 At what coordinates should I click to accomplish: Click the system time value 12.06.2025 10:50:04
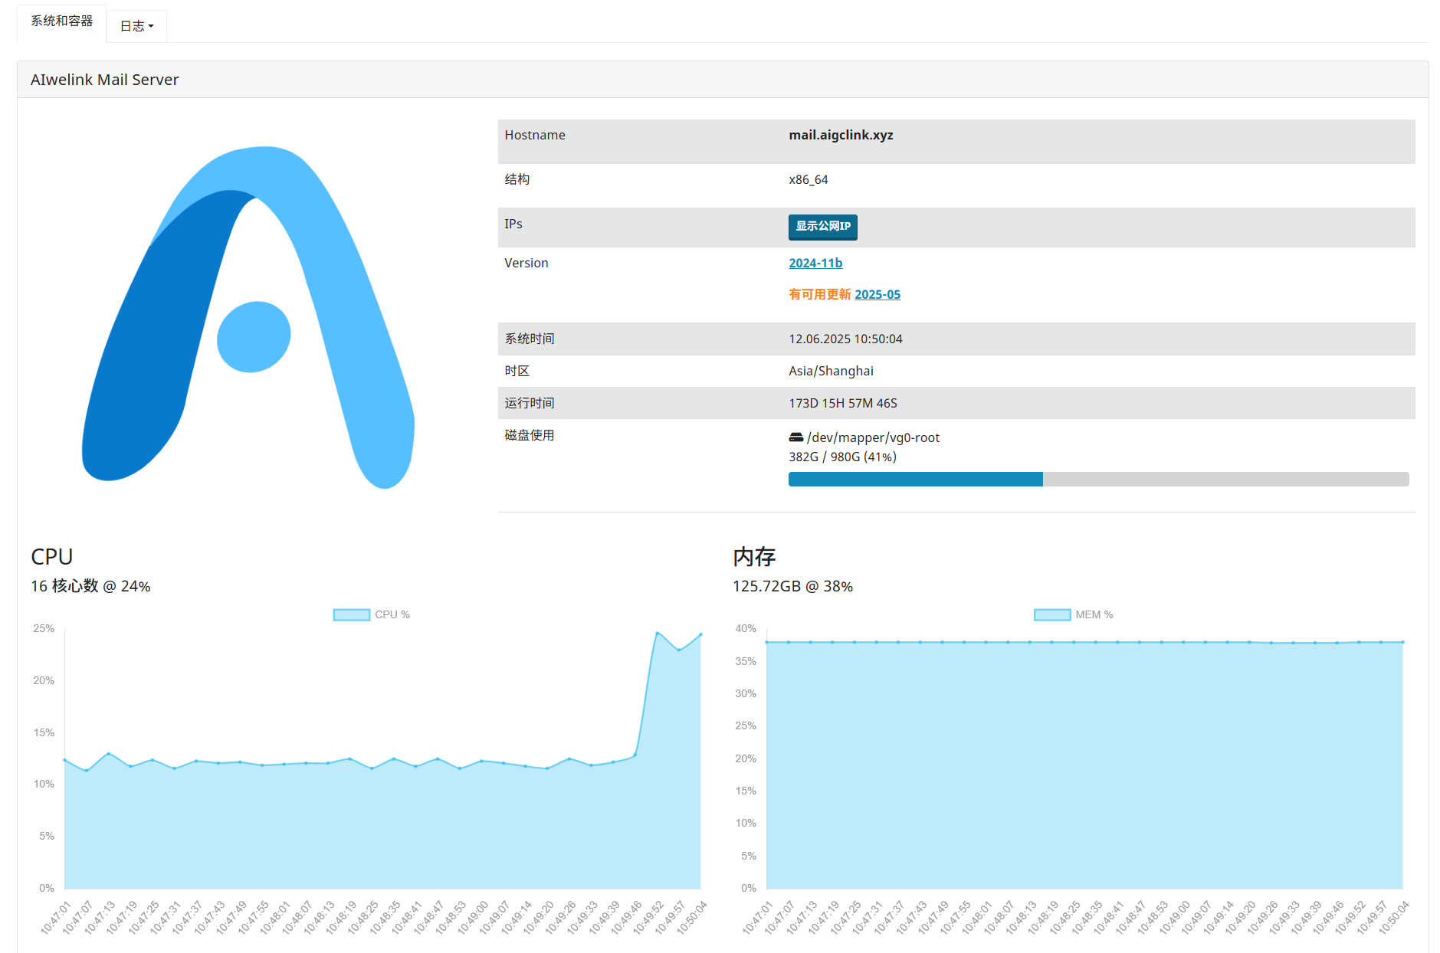click(x=845, y=339)
